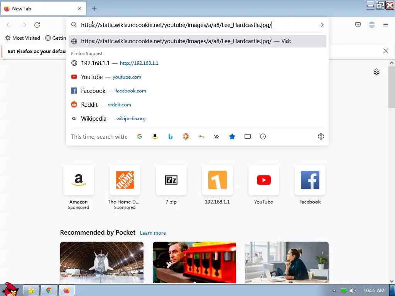Image resolution: width=395 pixels, height=296 pixels.
Task: Click the page vertical scrollbar thumb
Action: 392,87
